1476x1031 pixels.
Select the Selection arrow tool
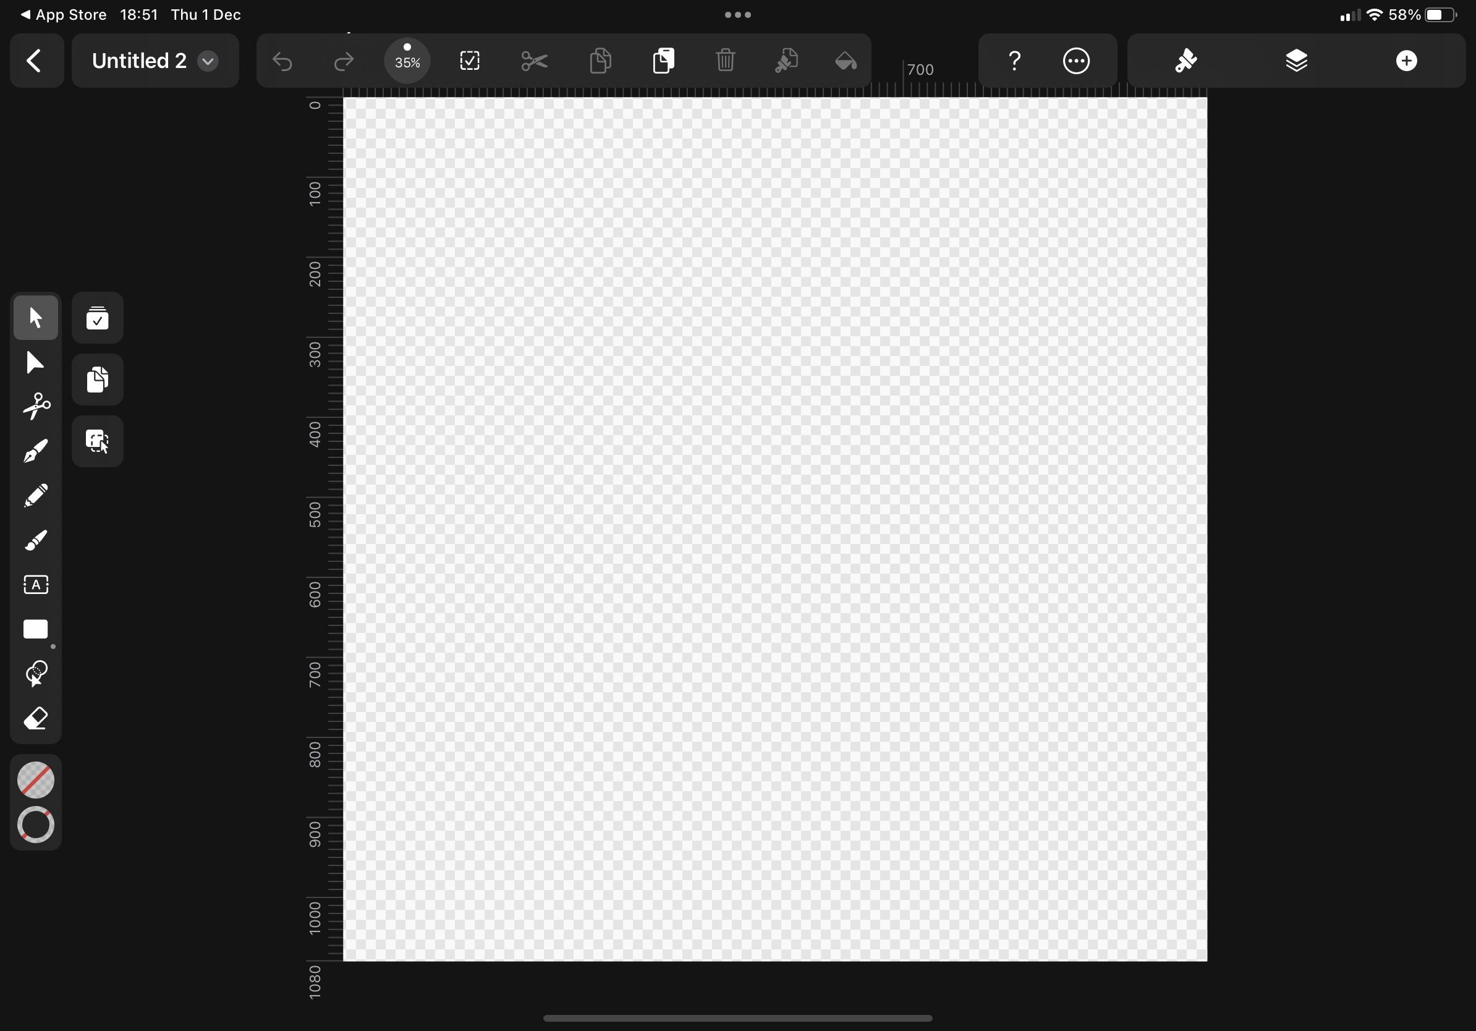[36, 318]
